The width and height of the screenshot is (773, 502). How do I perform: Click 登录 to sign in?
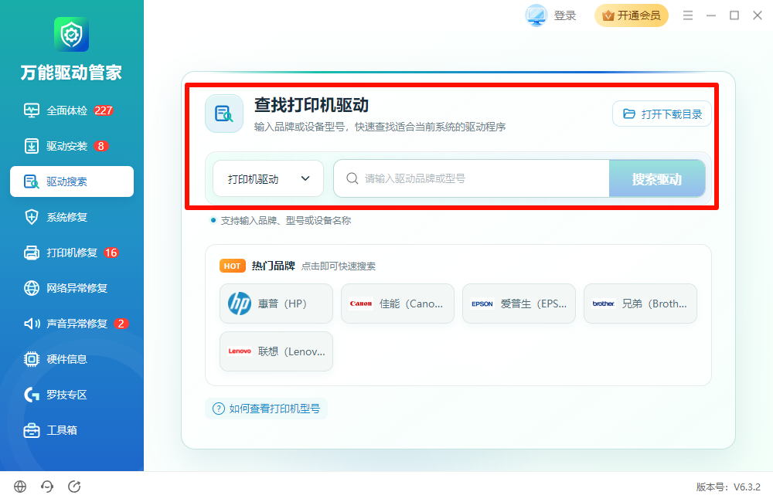pos(565,15)
